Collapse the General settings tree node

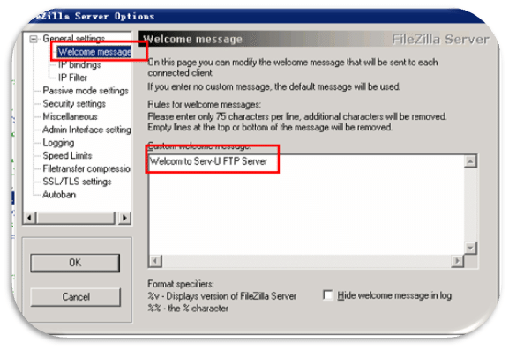coord(34,39)
